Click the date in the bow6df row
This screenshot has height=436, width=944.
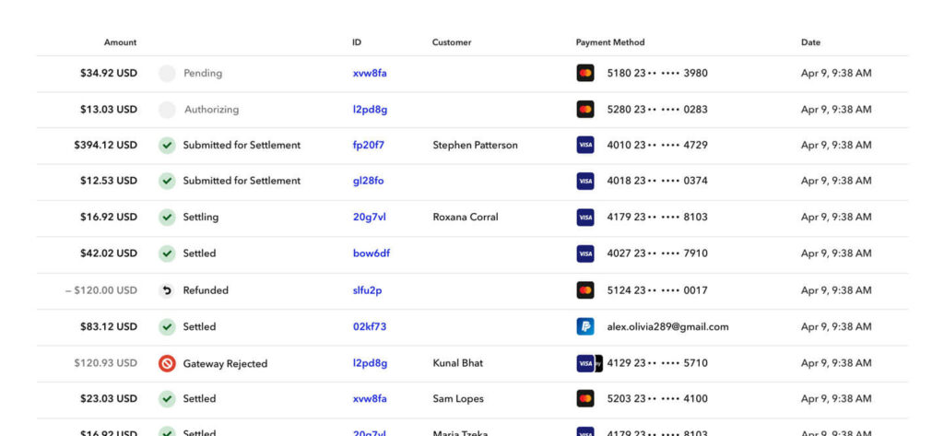click(836, 253)
